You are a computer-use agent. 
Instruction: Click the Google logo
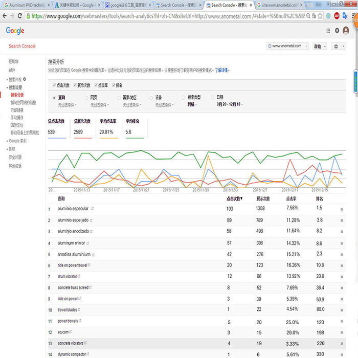(15, 31)
